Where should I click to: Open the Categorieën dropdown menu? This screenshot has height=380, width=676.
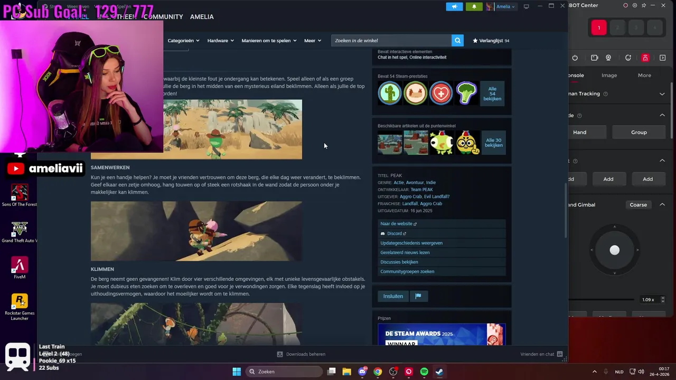(x=184, y=41)
